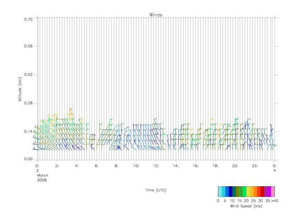Viewport: 296px width, 218px height.
Task: Click the 0.14 altitude tick label
Action: coord(28,132)
